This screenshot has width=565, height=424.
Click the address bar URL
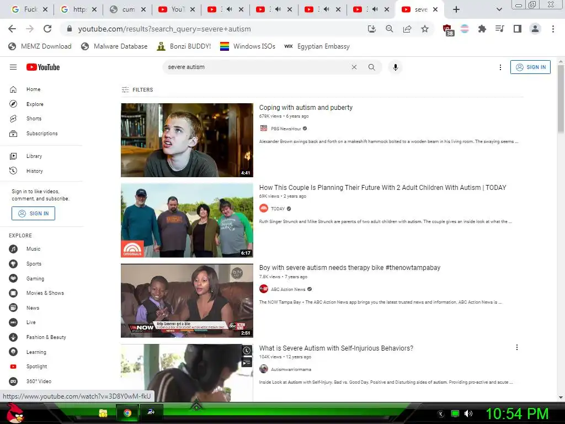(x=164, y=29)
